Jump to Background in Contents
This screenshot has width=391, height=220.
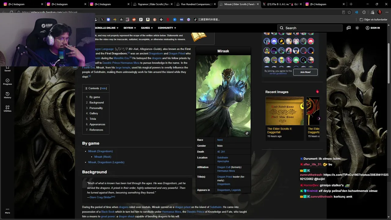point(97,103)
